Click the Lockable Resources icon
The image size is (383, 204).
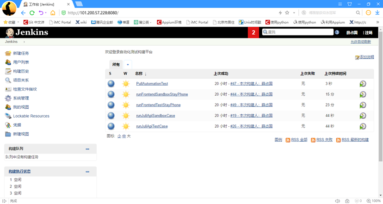coord(8,116)
